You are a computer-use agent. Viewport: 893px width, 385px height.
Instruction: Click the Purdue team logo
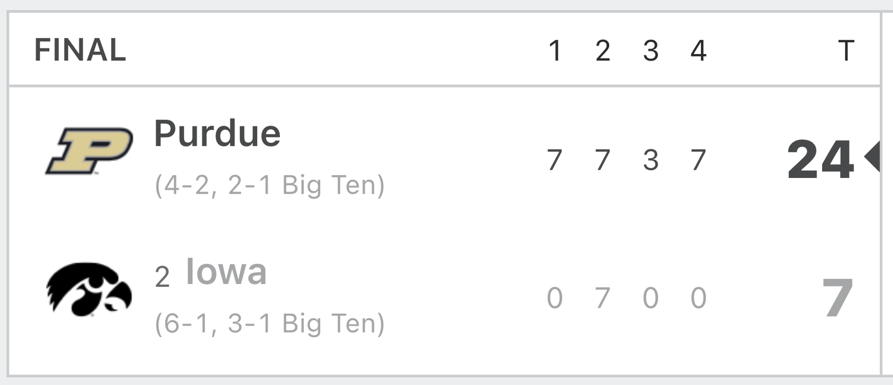pyautogui.click(x=89, y=151)
